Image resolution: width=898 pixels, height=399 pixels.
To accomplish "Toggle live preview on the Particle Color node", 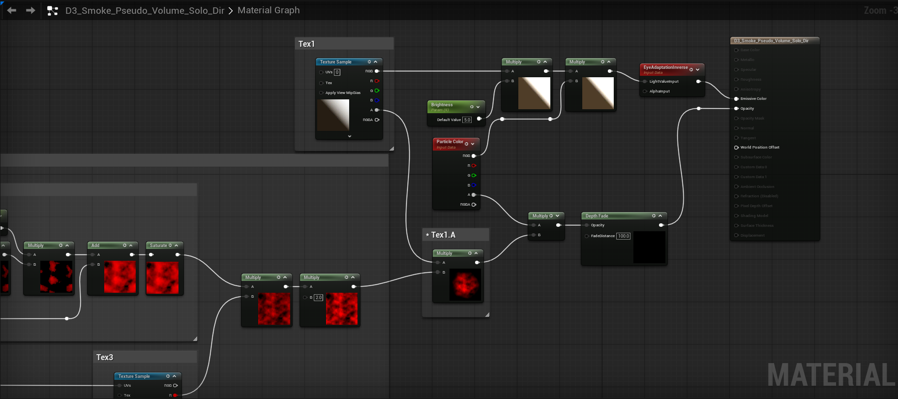I will click(466, 144).
